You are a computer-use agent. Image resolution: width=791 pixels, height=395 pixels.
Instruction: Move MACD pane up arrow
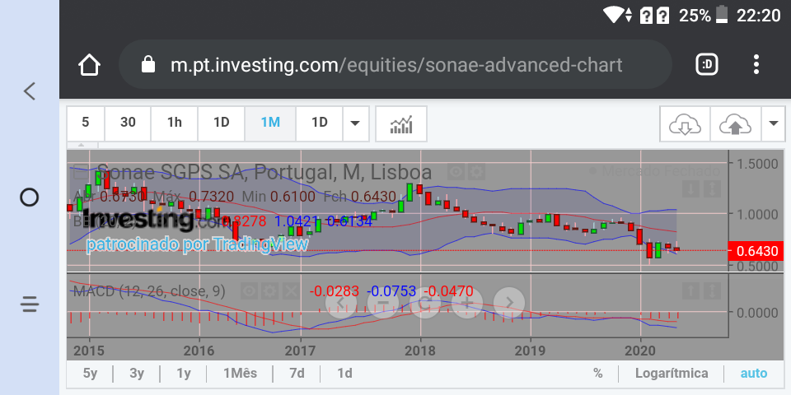(x=691, y=290)
